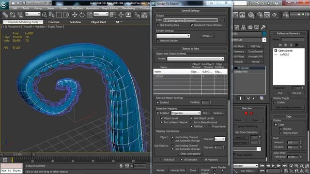310x174 pixels.
Task: Click Use Pivot Point Center icon
Action: (x=113, y=15)
